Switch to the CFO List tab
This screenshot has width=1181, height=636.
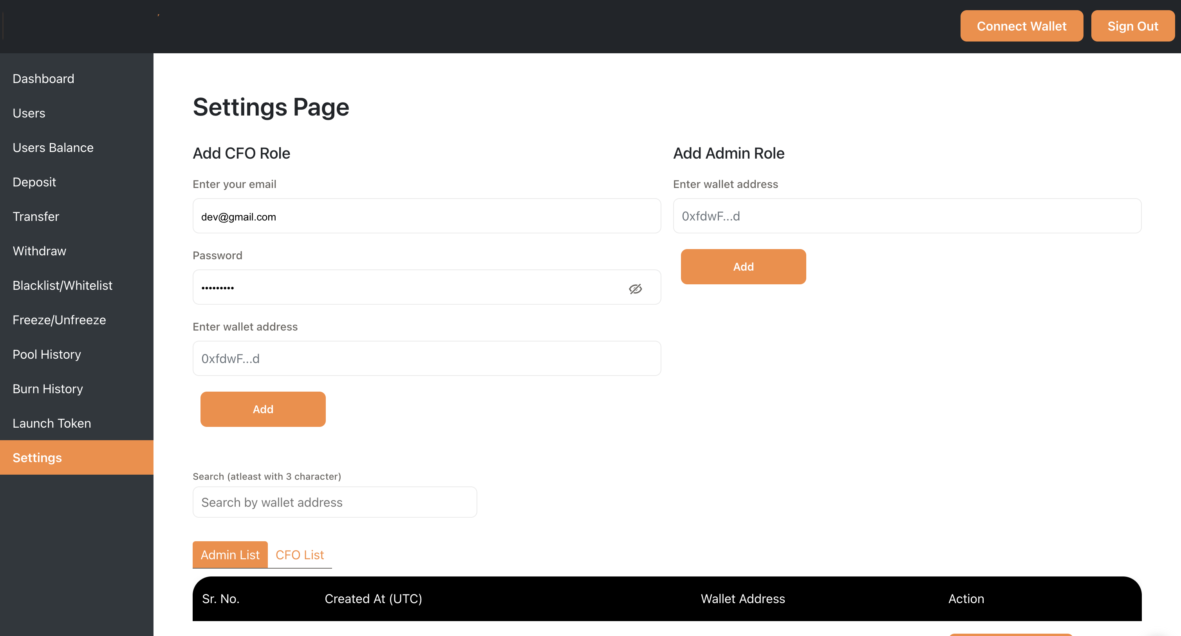pos(300,555)
